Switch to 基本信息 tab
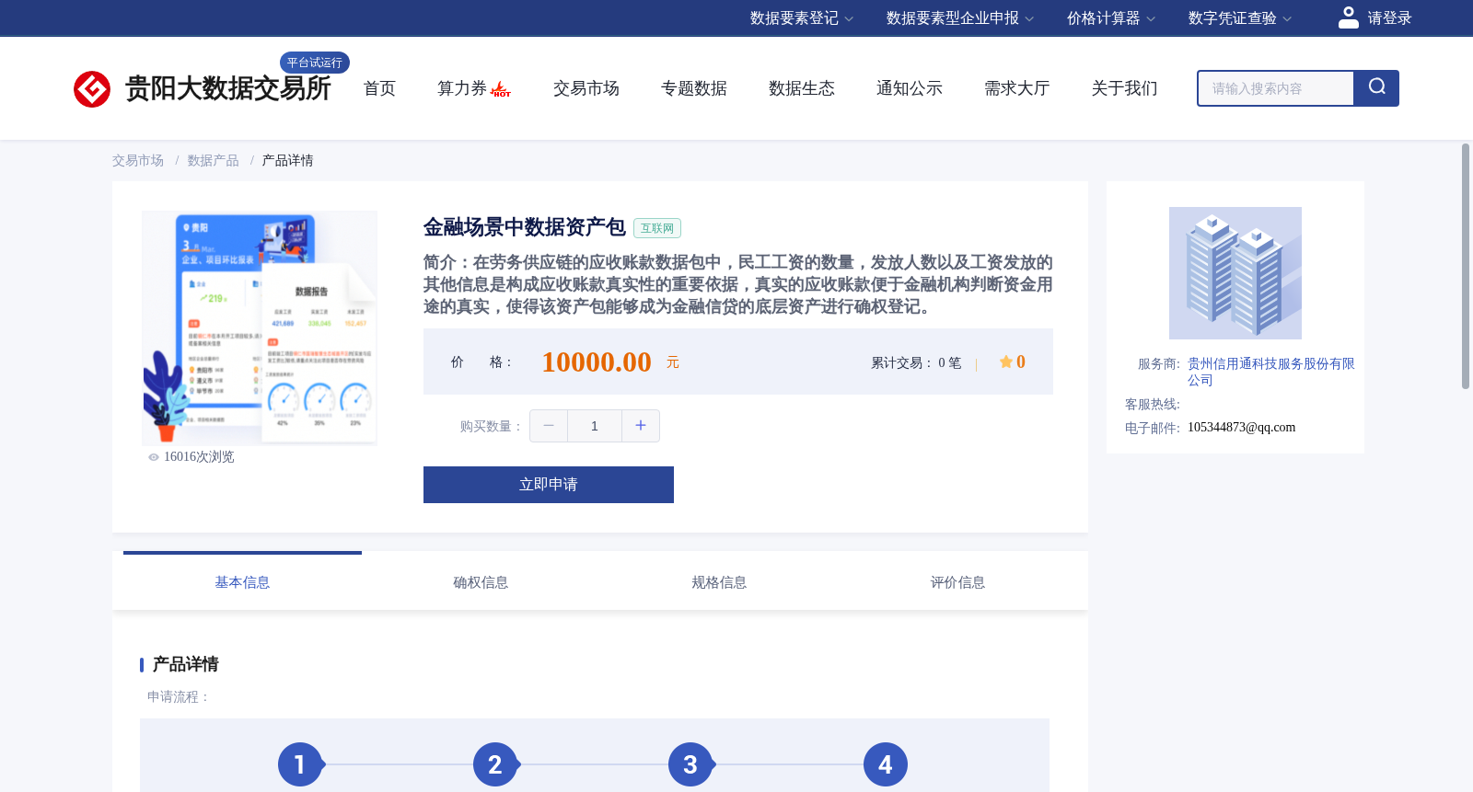The height and width of the screenshot is (792, 1473). click(242, 582)
